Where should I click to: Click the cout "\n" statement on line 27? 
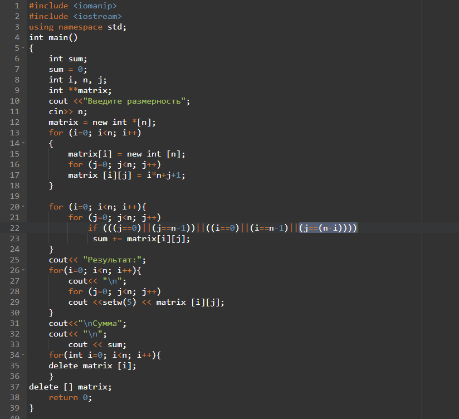click(97, 281)
